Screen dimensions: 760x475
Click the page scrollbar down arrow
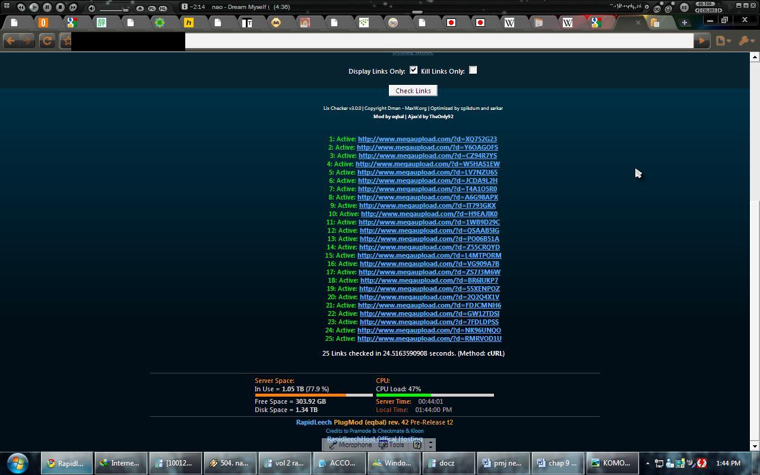point(755,446)
